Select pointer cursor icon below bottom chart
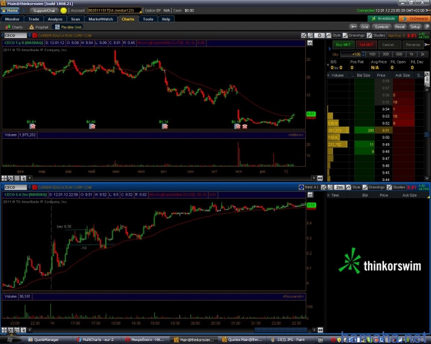 (23, 330)
